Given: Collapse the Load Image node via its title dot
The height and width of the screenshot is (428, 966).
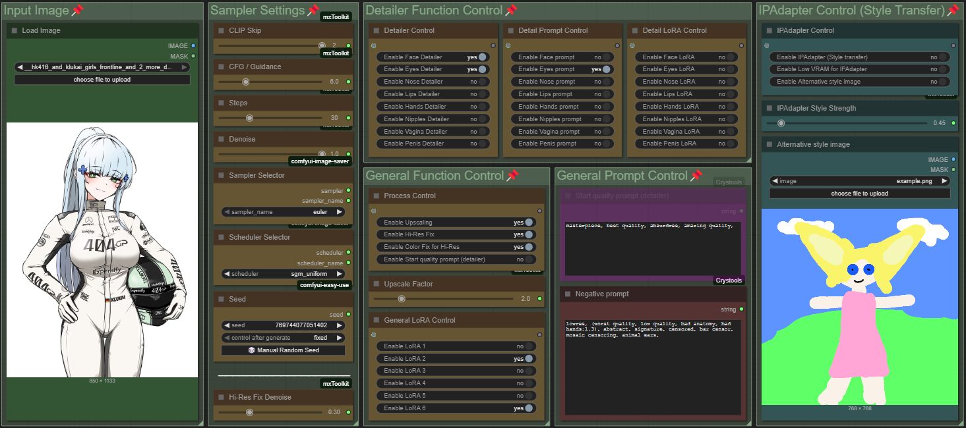Looking at the screenshot, I should click(x=14, y=31).
